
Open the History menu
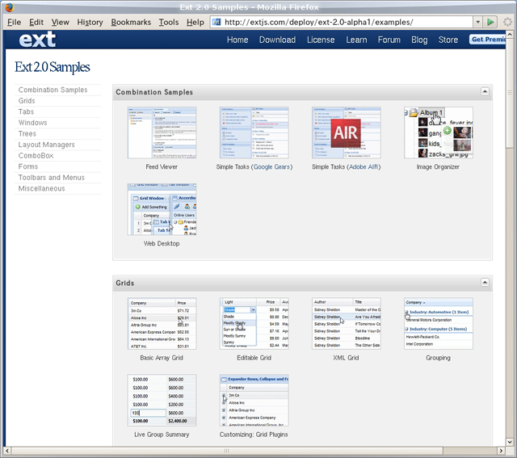click(90, 22)
